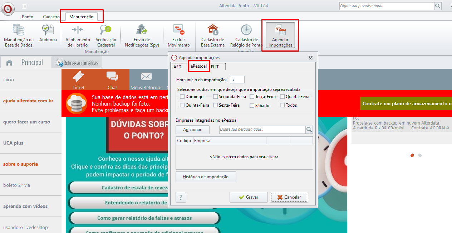Click the Cancelar button

point(289,197)
